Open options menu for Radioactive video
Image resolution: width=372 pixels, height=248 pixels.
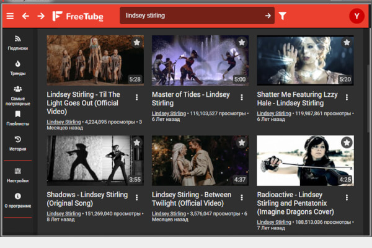[347, 197]
